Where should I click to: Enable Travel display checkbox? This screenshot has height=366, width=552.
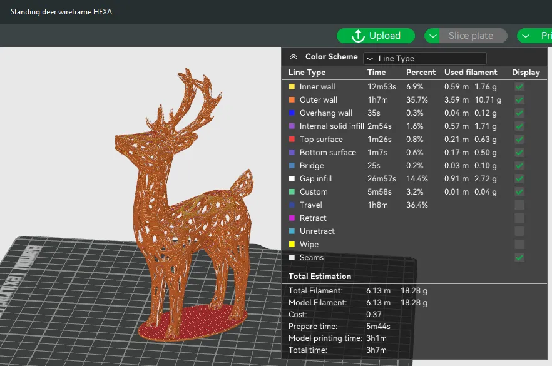(519, 205)
